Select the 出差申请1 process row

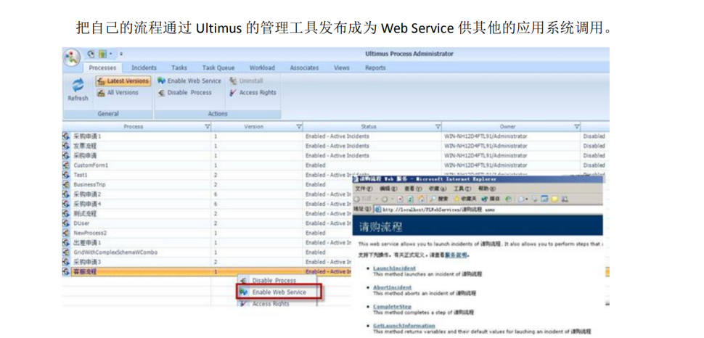coord(208,242)
